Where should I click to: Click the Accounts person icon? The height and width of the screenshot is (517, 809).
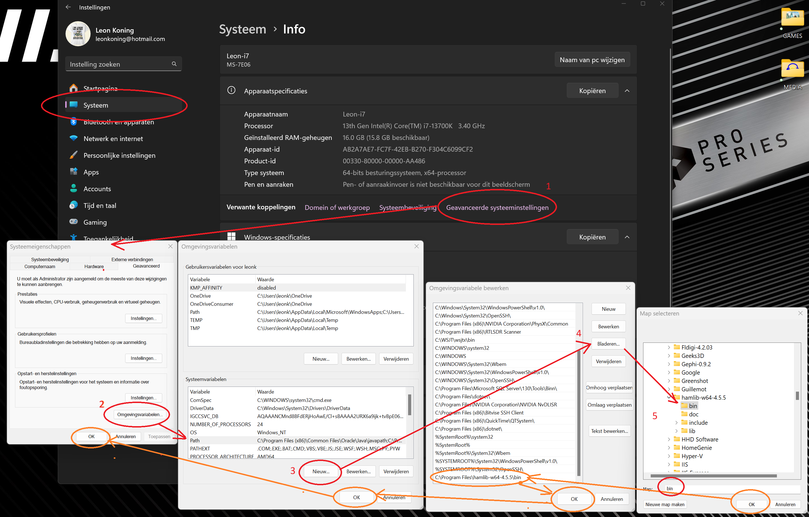tap(74, 188)
